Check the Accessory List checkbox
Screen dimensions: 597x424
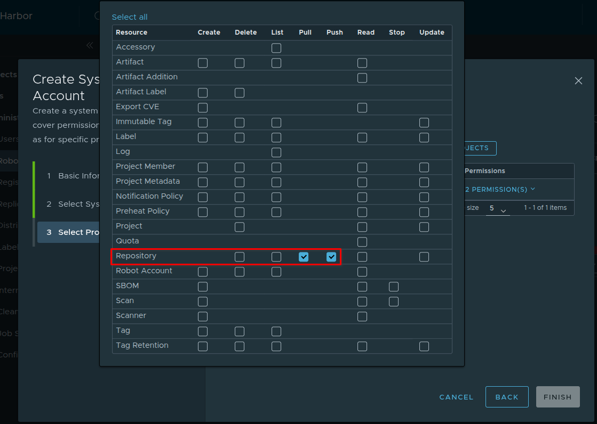tap(276, 48)
